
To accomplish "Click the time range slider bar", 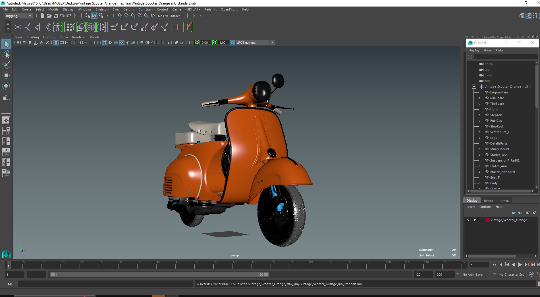I will 159,275.
